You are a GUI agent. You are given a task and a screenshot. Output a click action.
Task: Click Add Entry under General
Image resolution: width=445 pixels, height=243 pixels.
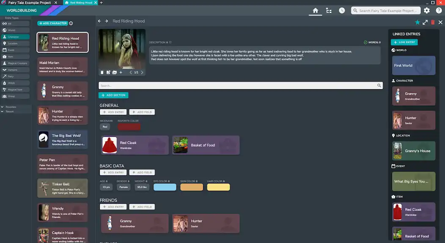pos(113,112)
